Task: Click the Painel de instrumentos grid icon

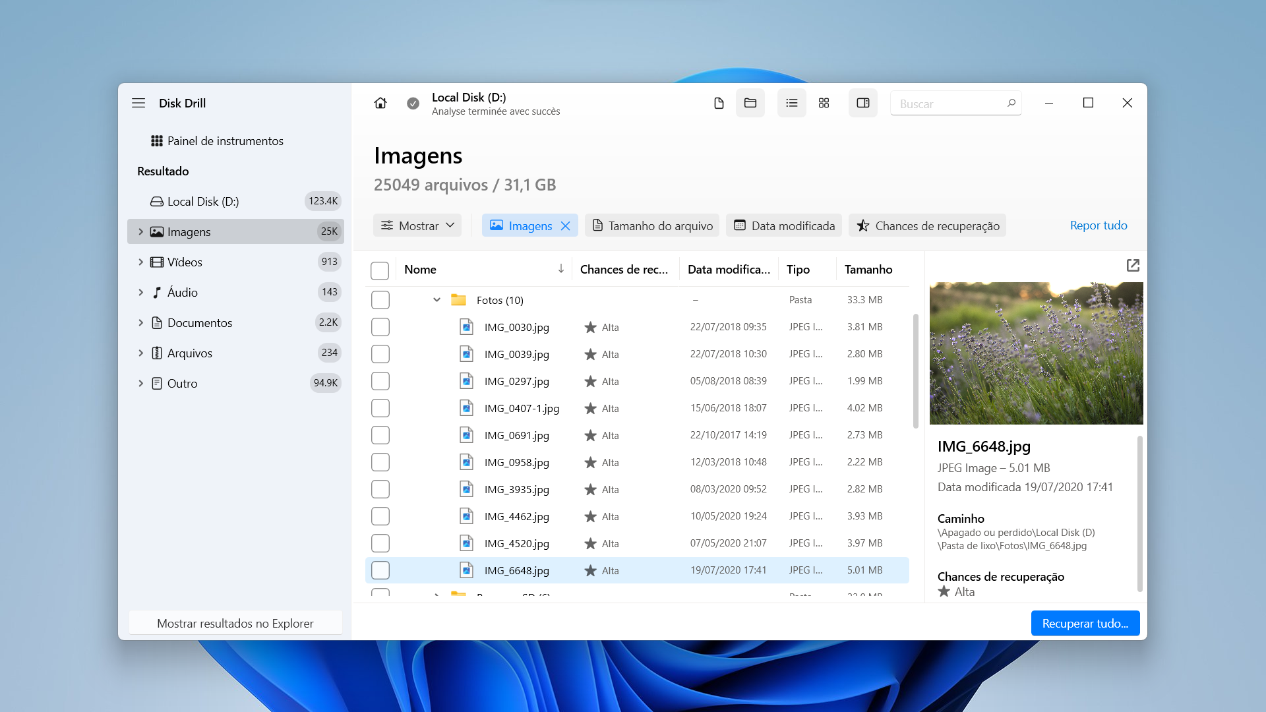Action: (x=157, y=141)
